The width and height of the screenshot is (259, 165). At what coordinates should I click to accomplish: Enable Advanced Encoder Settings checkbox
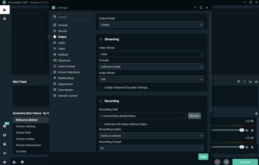pyautogui.click(x=101, y=88)
